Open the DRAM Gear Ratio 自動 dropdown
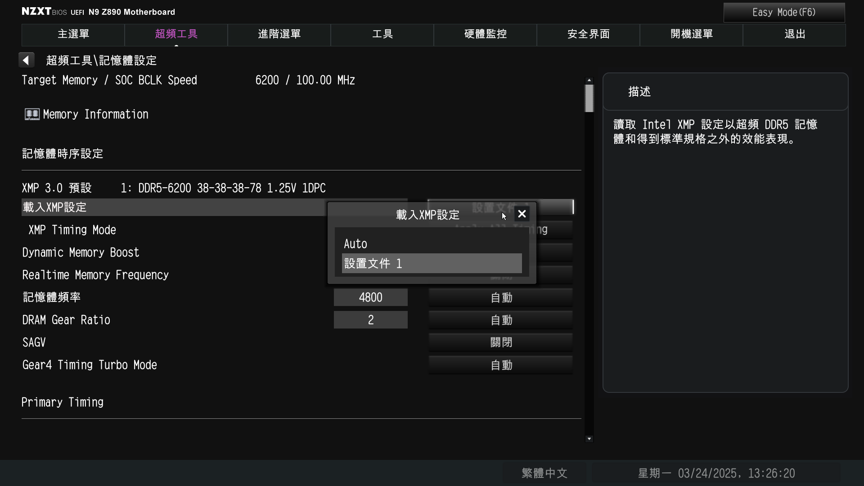The image size is (864, 486). click(x=501, y=320)
